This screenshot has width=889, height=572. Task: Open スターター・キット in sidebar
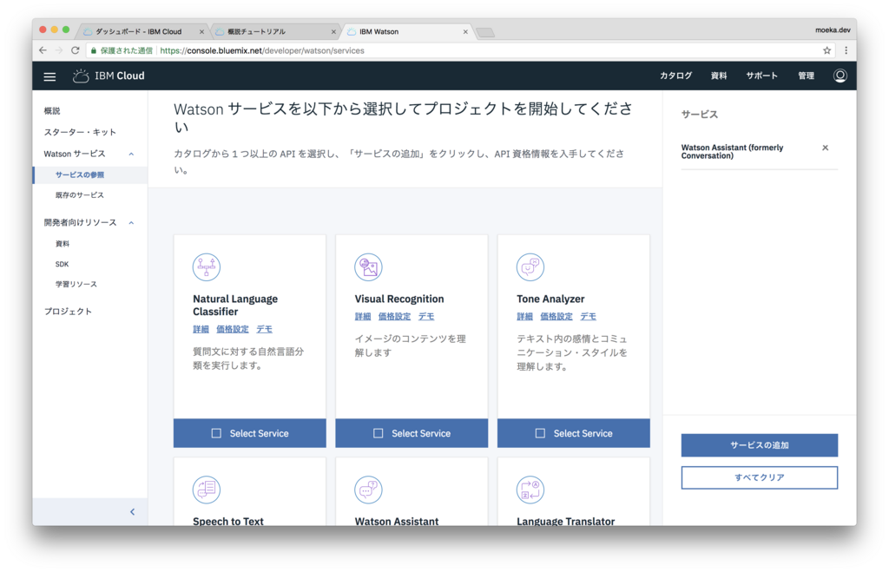click(80, 132)
